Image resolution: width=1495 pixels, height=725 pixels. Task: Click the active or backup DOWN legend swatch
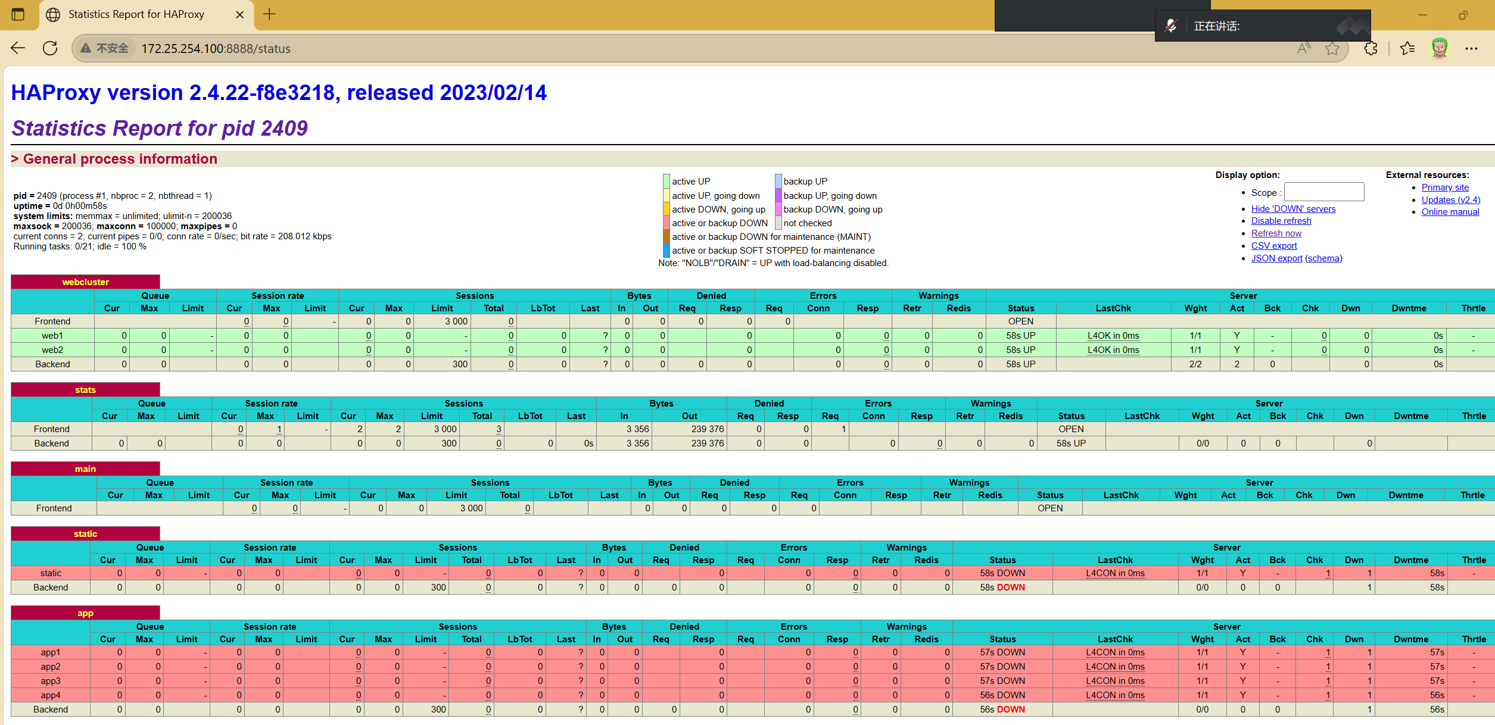[666, 223]
